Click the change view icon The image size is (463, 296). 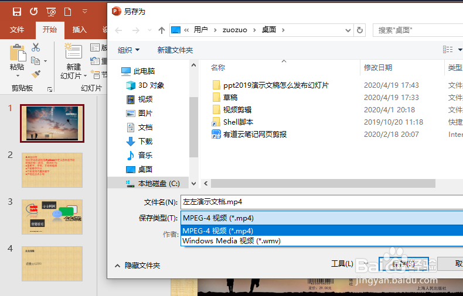tap(448, 50)
